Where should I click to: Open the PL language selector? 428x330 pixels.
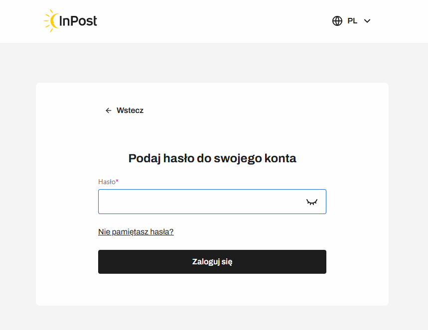(x=352, y=21)
